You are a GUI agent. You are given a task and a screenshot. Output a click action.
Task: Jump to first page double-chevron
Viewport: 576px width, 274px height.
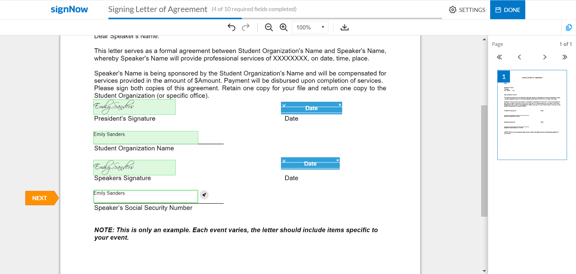[x=499, y=57]
